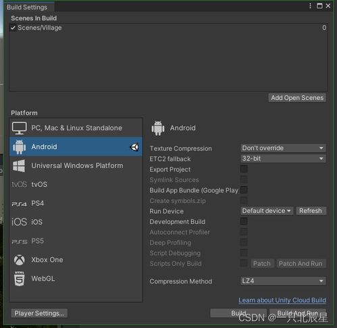Toggle Script Debugging checkbox

(x=244, y=252)
